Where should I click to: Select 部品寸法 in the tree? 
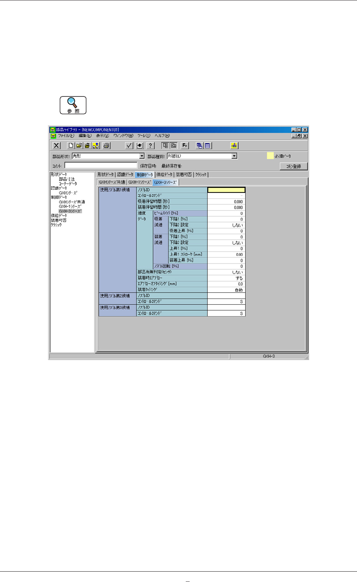click(67, 179)
